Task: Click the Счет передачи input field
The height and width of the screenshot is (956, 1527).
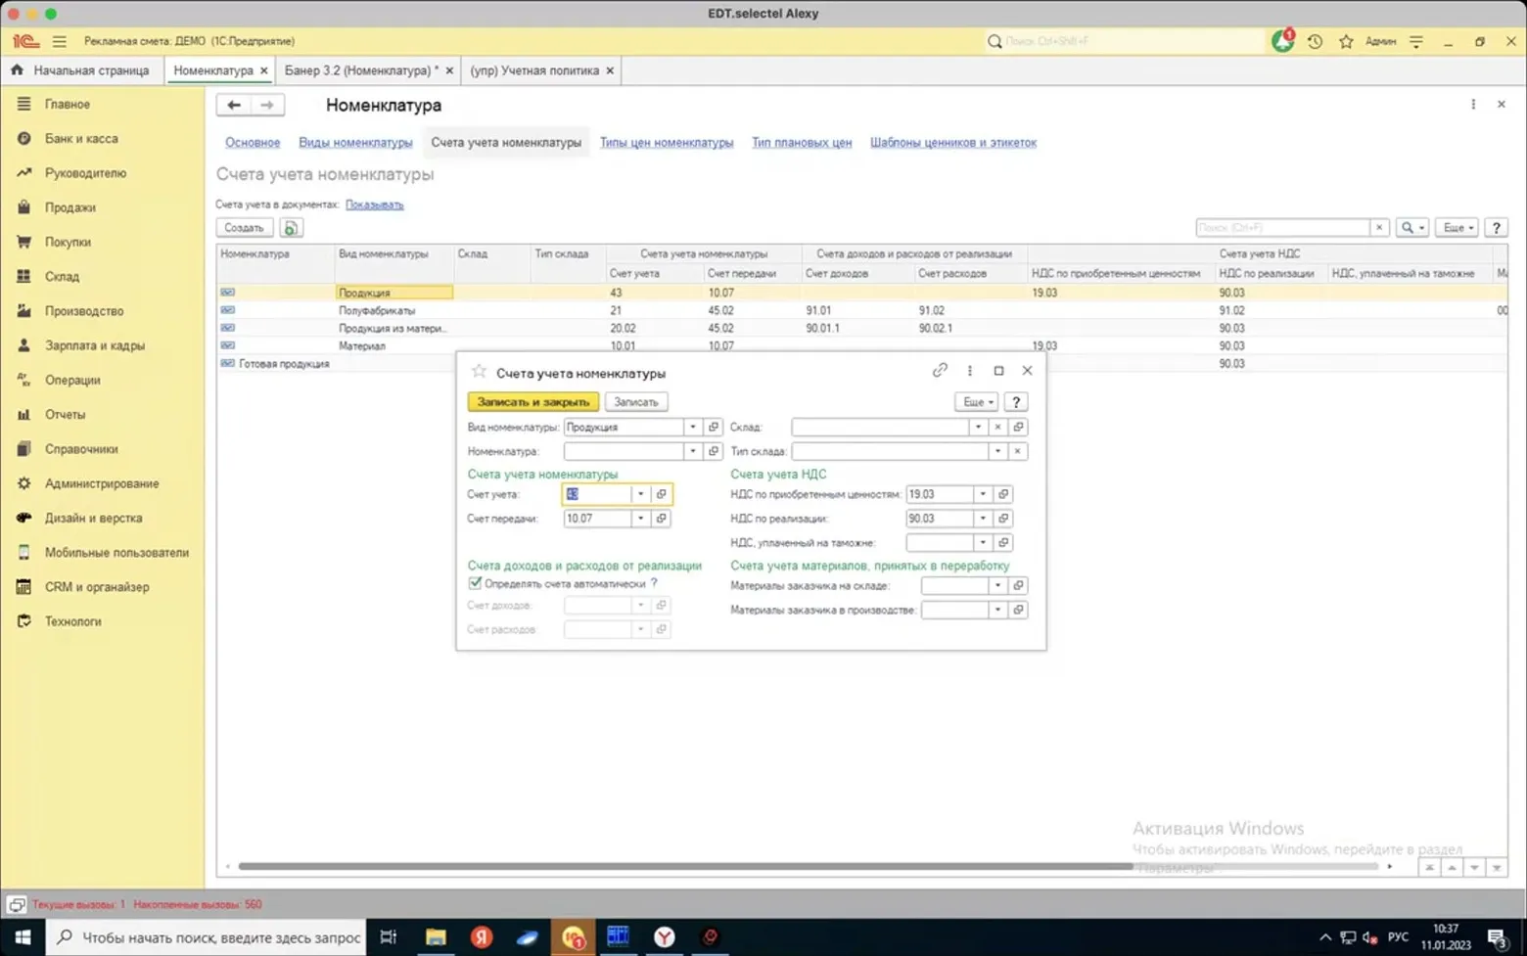Action: pyautogui.click(x=598, y=519)
